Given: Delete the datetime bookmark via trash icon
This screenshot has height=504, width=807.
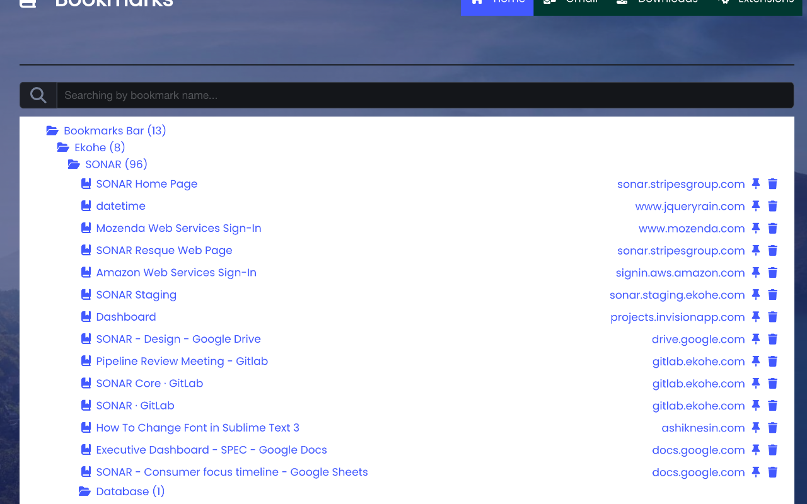Looking at the screenshot, I should (772, 205).
